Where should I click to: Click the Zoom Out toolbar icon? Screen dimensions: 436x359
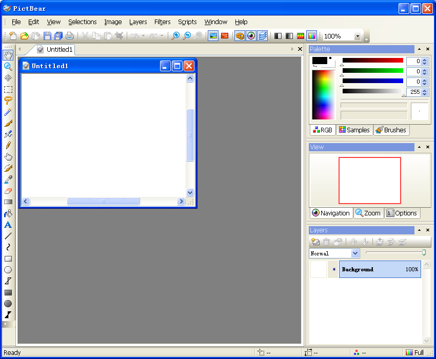click(x=187, y=36)
